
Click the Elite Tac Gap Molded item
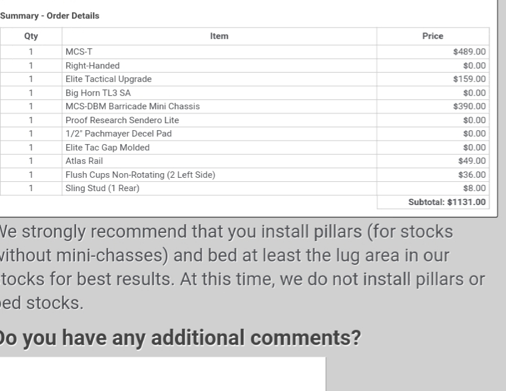pos(108,148)
